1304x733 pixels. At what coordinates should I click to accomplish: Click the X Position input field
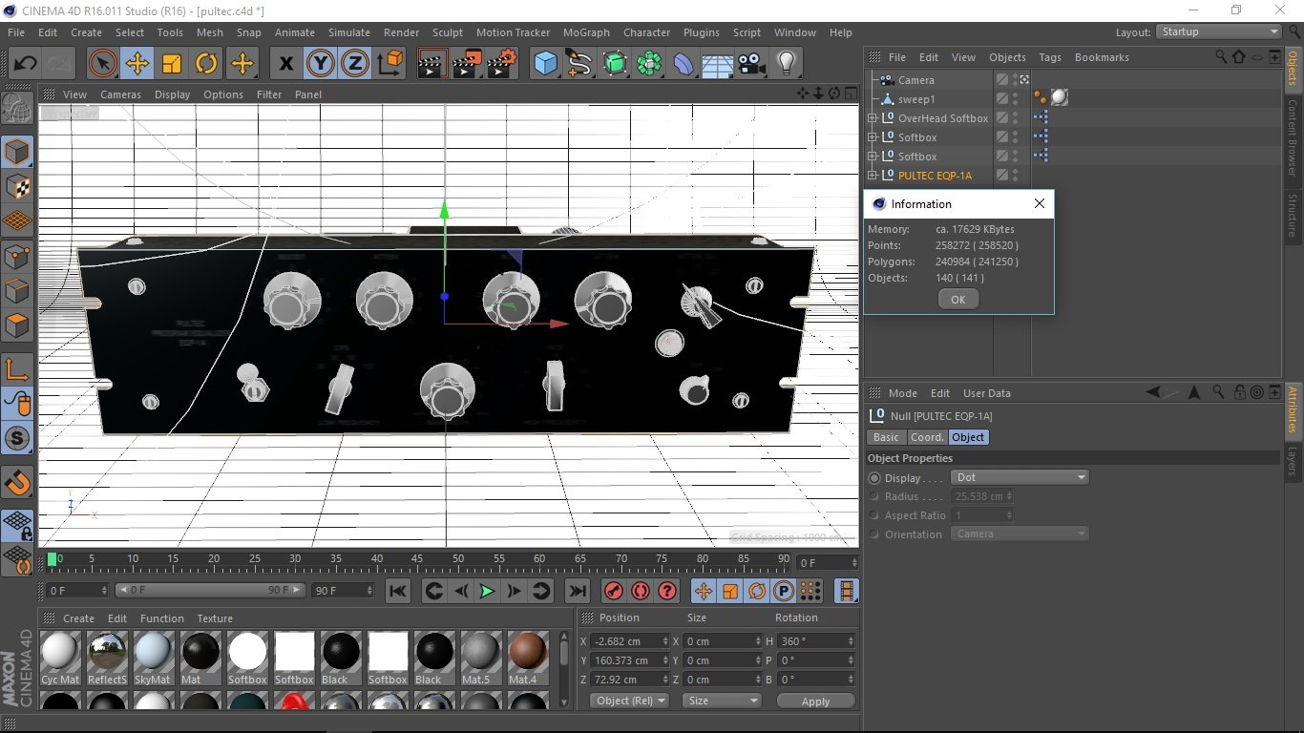628,641
